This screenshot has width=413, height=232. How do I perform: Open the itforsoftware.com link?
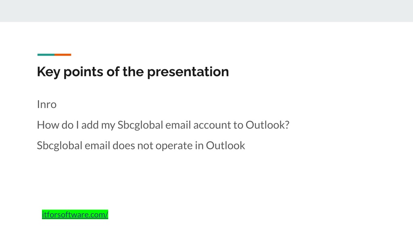[75, 215]
